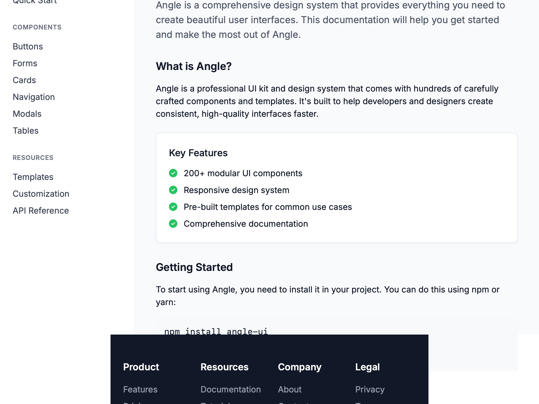Open the Tables documentation

click(26, 130)
